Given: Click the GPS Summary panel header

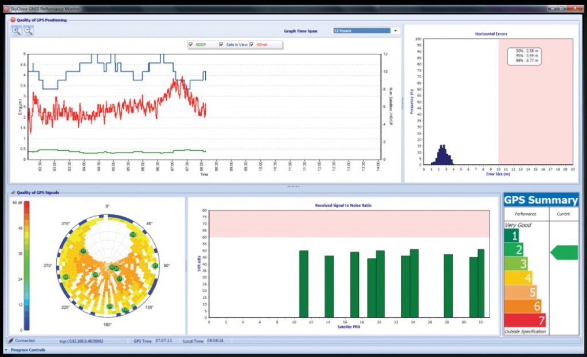Looking at the screenshot, I should pos(539,200).
